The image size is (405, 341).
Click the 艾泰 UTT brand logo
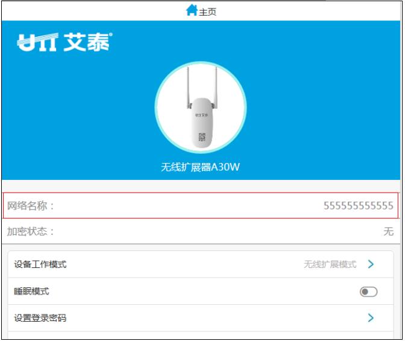tap(64, 42)
